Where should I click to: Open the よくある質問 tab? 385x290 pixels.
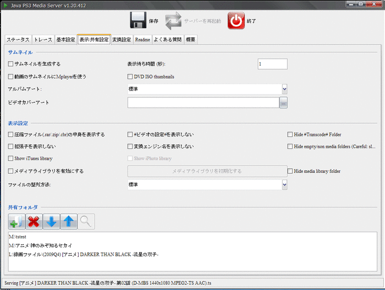coord(168,40)
